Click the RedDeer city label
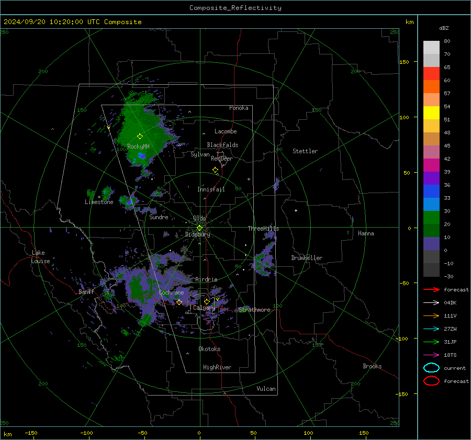The height and width of the screenshot is (440, 471). (x=222, y=159)
